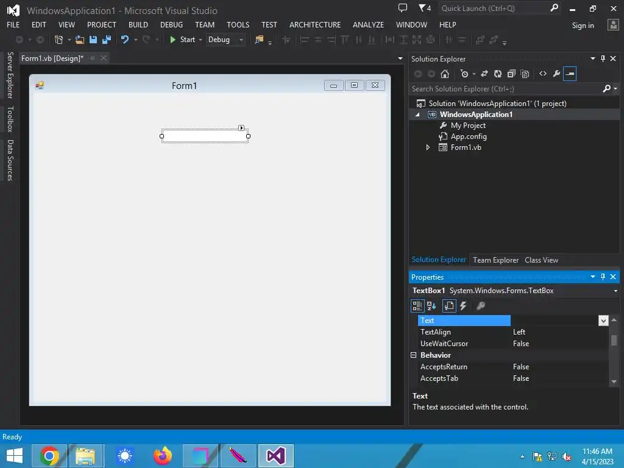The height and width of the screenshot is (468, 624).
Task: Click the TextBox smart tag arrow glyph
Action: pyautogui.click(x=241, y=128)
